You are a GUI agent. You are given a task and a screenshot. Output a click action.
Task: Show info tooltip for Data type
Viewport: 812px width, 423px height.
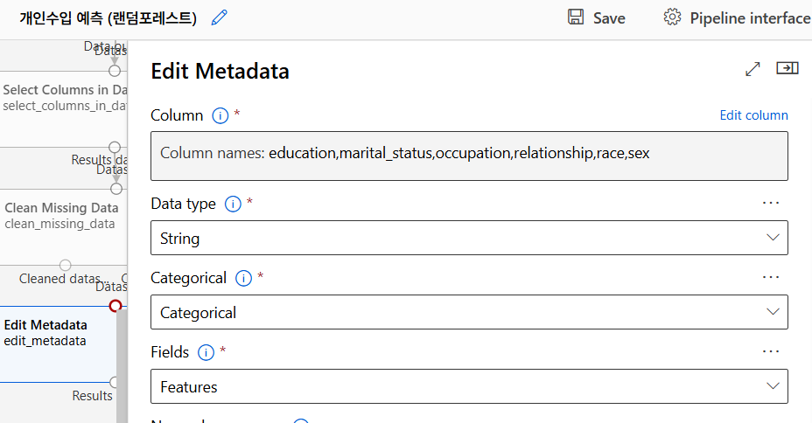point(233,204)
